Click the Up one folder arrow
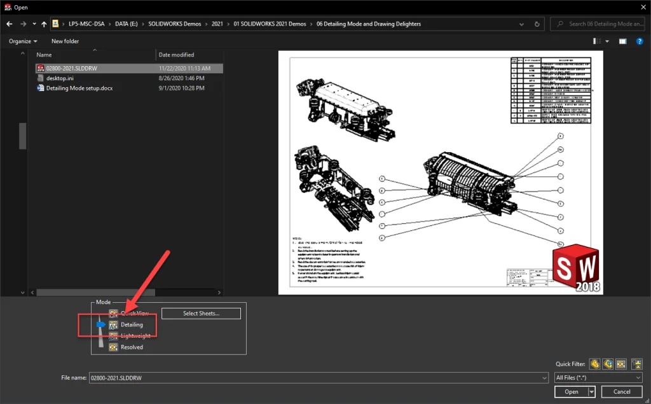651x404 pixels. pyautogui.click(x=44, y=24)
